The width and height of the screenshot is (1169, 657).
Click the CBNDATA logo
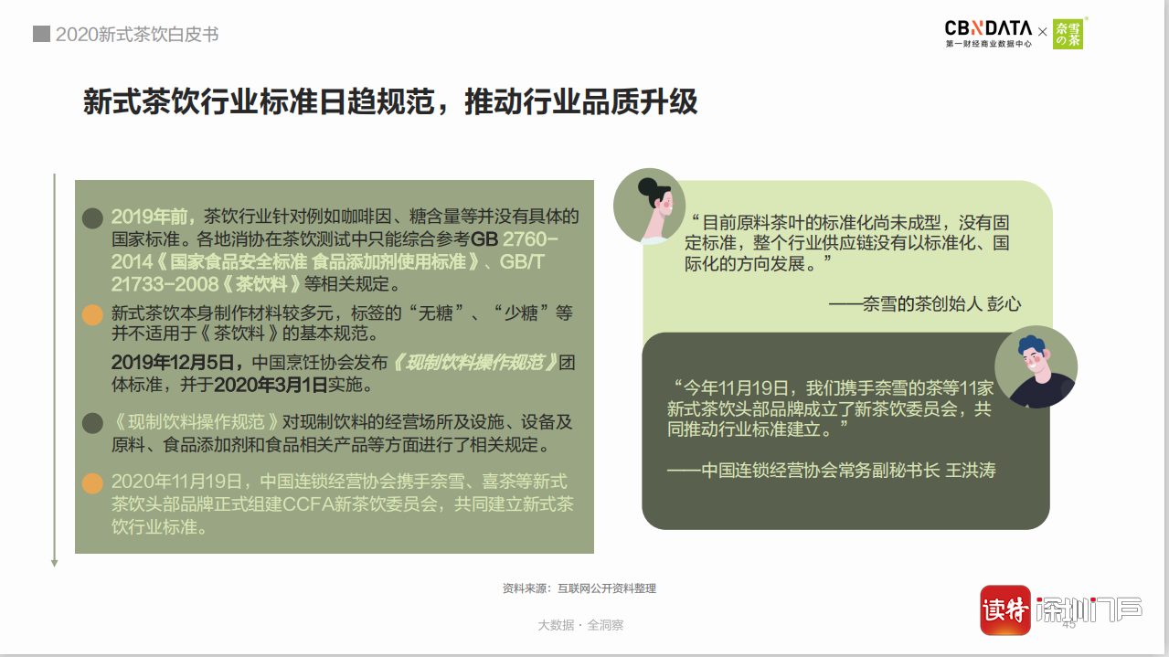(988, 28)
